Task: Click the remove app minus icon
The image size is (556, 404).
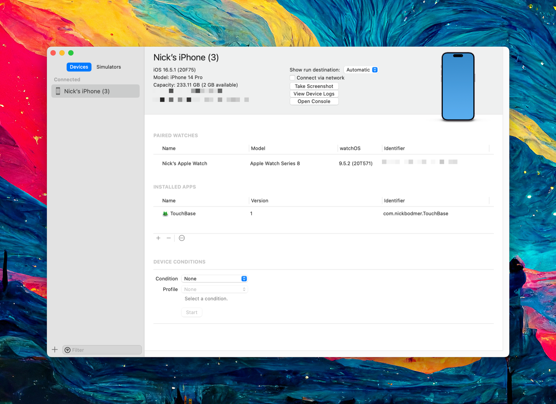Action: 169,238
